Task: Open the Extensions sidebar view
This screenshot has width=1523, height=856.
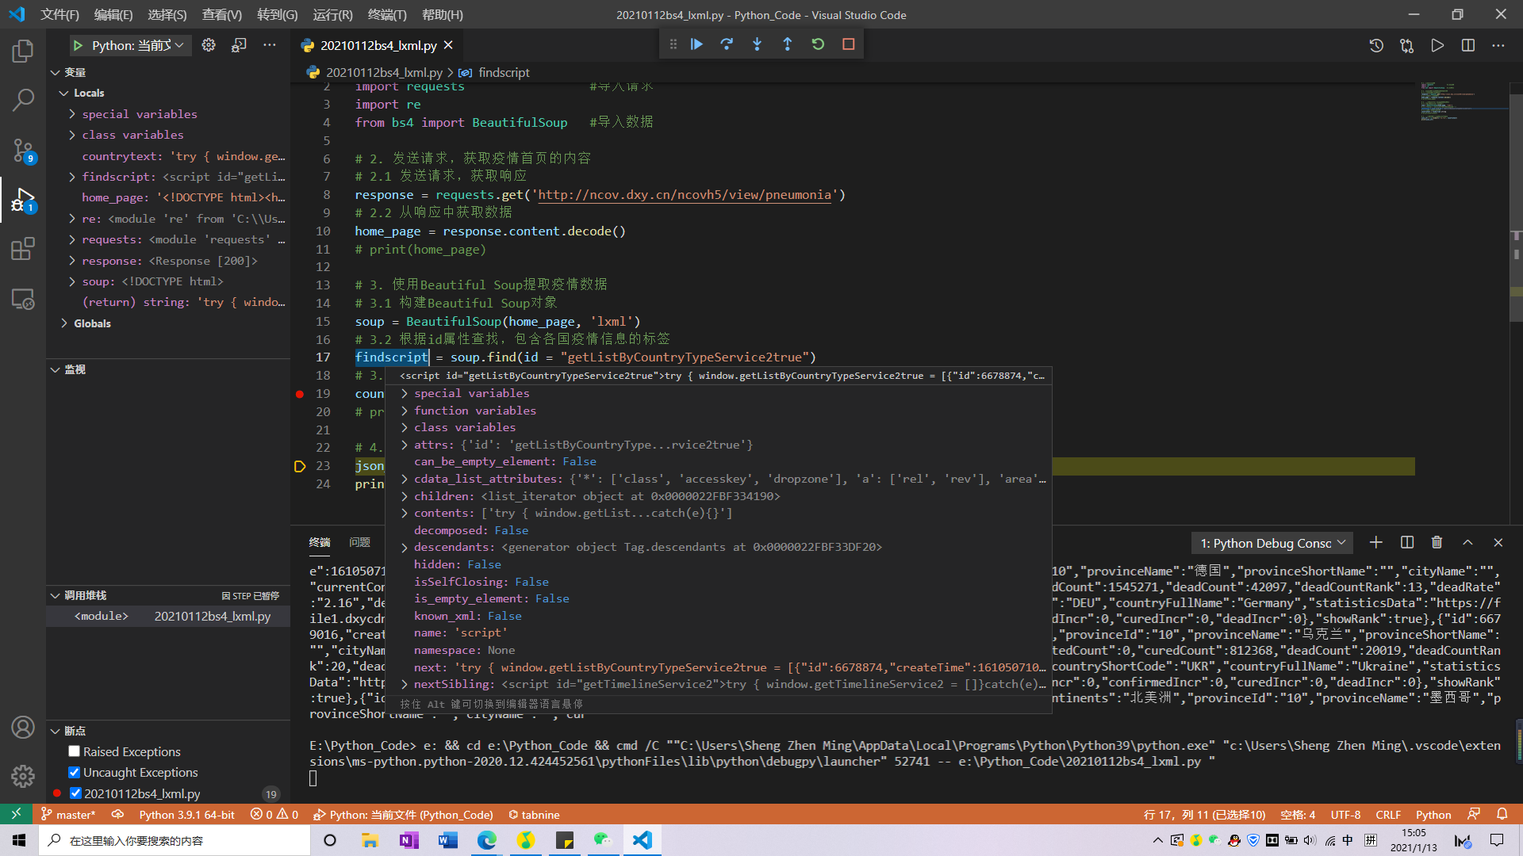Action: (22, 249)
